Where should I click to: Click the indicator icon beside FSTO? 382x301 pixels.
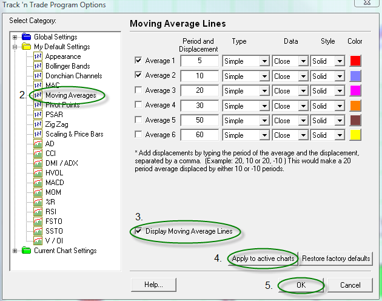point(38,222)
